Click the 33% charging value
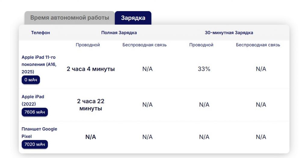Viewport: 308px width, 158px height. point(204,69)
